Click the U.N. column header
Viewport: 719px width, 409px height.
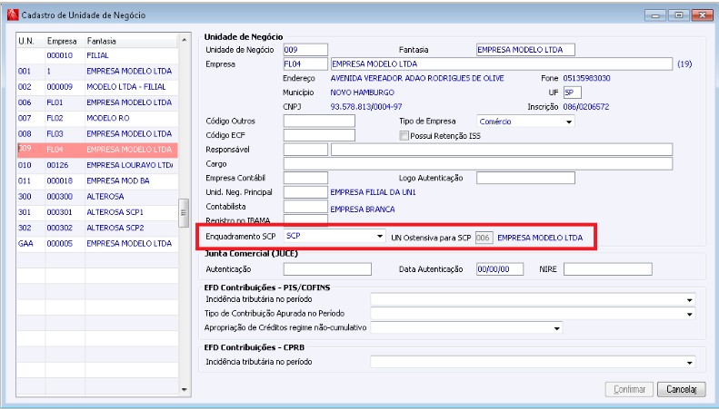[31, 41]
